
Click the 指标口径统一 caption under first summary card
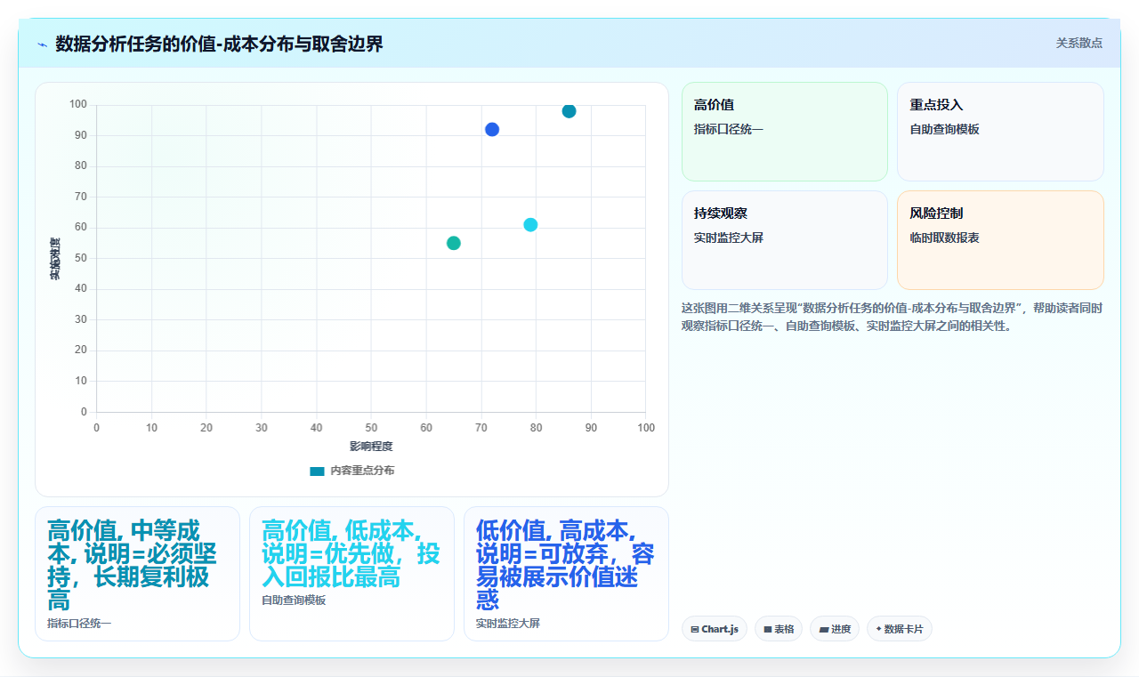(79, 624)
